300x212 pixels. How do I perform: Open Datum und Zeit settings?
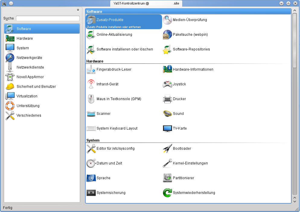pyautogui.click(x=104, y=163)
